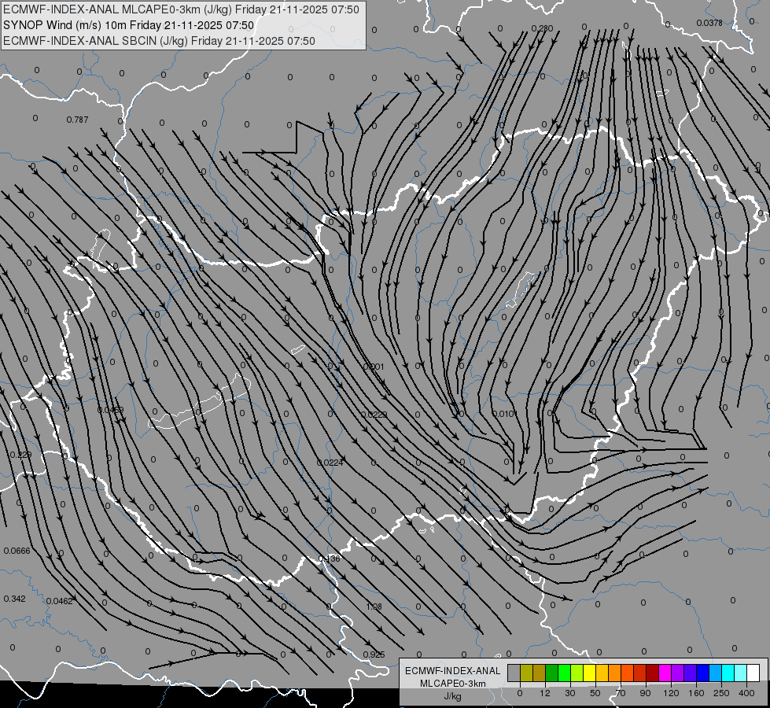The image size is (770, 708).
Task: Click the ECMWF-INDEX-ANAL SBCIN header line
Action: coord(159,41)
